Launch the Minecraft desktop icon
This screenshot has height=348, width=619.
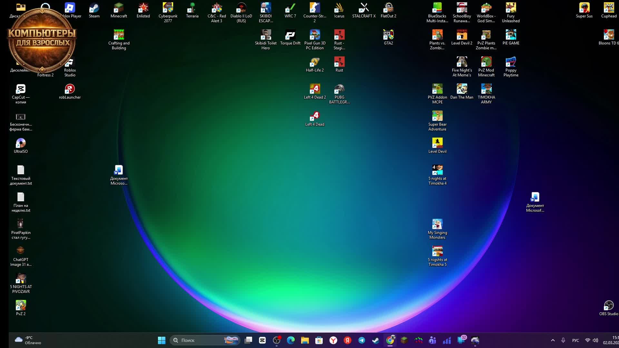(119, 10)
